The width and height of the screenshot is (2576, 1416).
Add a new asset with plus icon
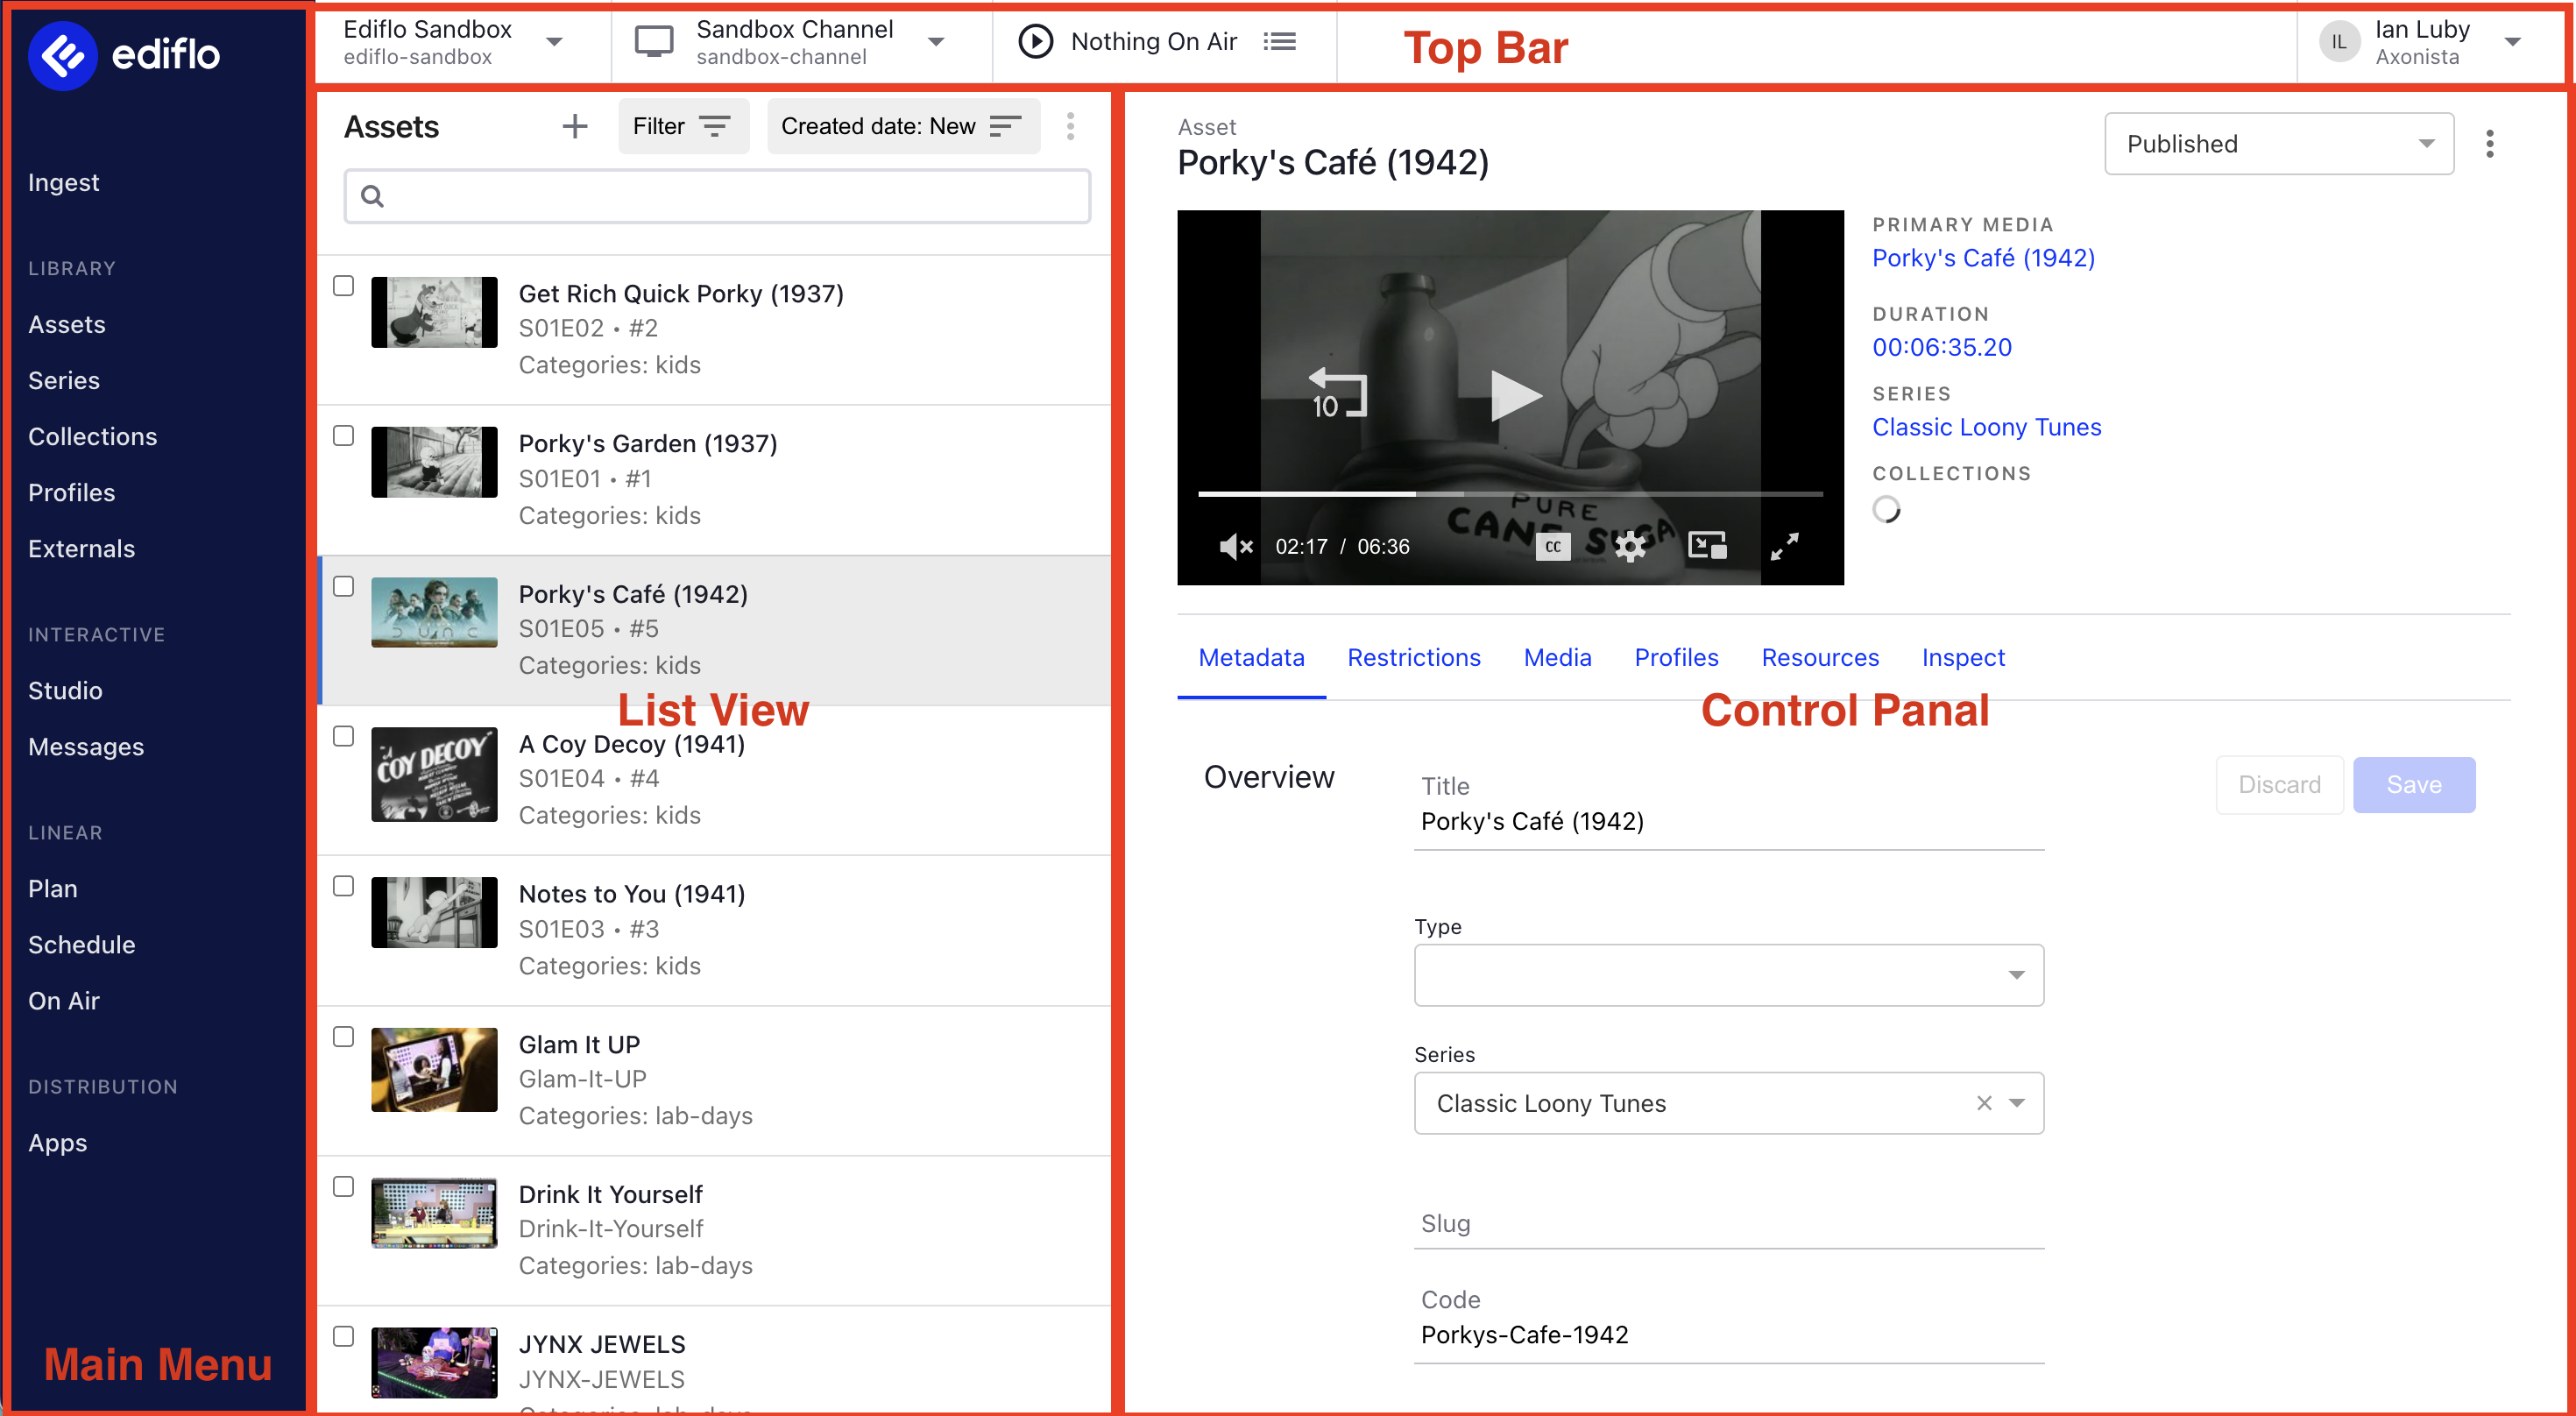pos(574,126)
